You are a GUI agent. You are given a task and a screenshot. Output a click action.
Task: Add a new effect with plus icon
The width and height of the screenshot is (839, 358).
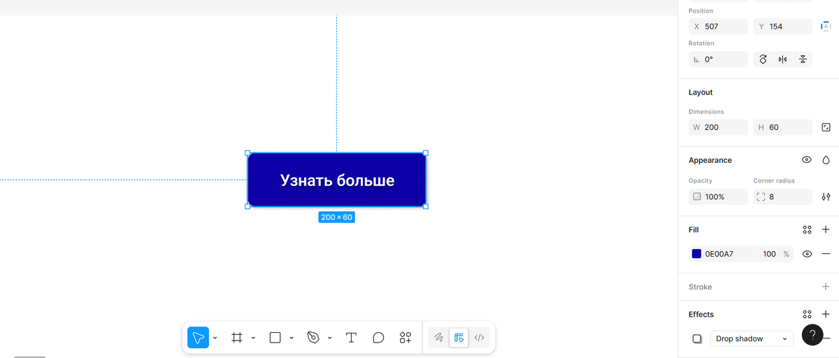826,314
